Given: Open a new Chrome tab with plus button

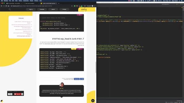Looking at the screenshot, I should pos(59,3).
